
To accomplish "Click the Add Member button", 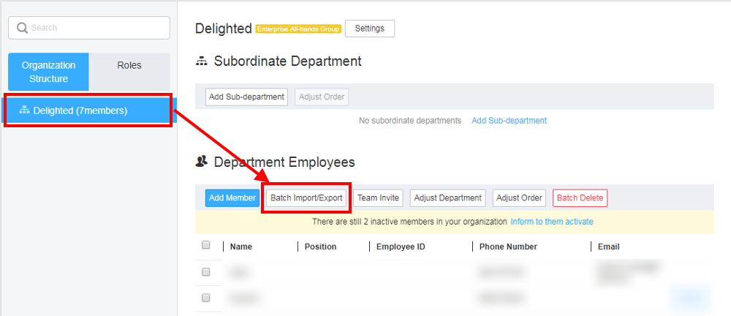I will (232, 198).
